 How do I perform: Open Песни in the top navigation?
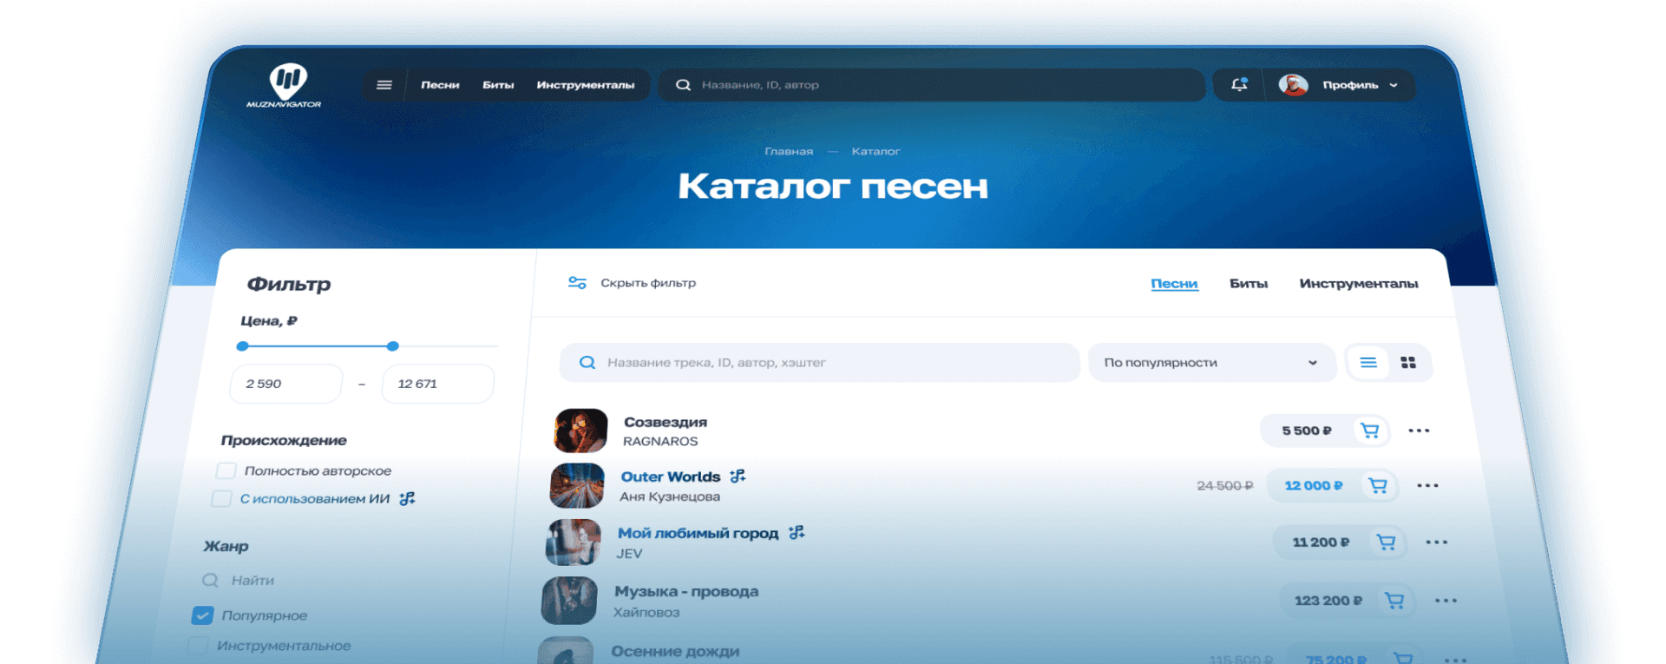440,85
